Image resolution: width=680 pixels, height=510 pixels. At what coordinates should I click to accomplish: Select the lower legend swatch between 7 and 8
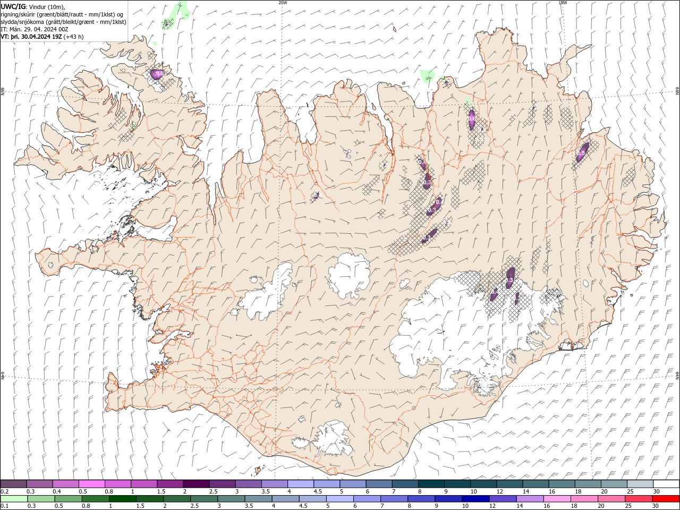394,499
